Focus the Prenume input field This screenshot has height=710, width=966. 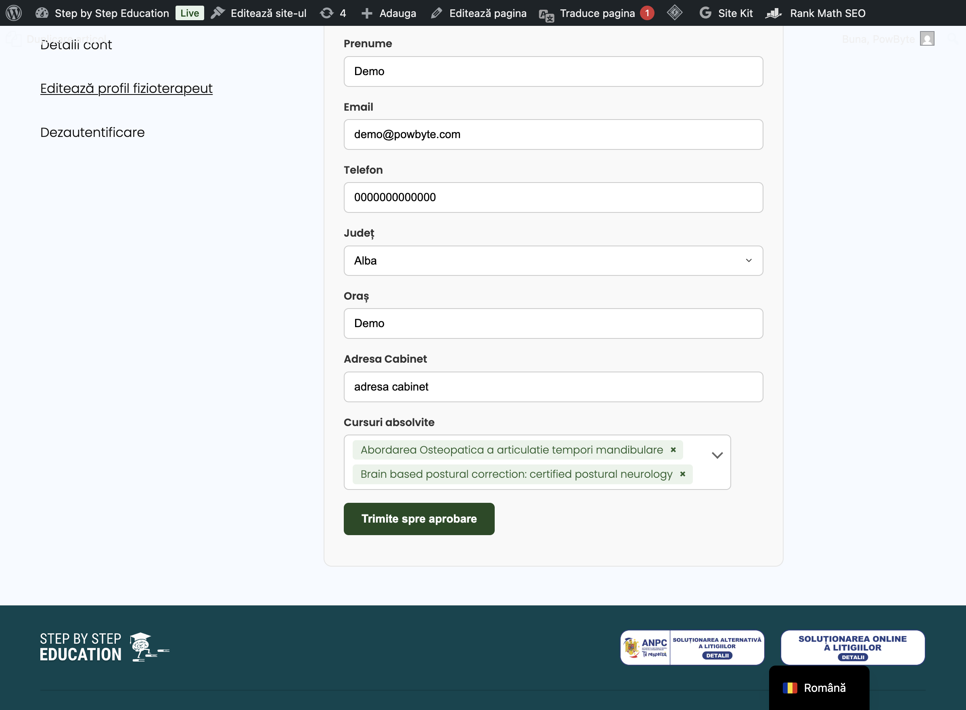[553, 71]
